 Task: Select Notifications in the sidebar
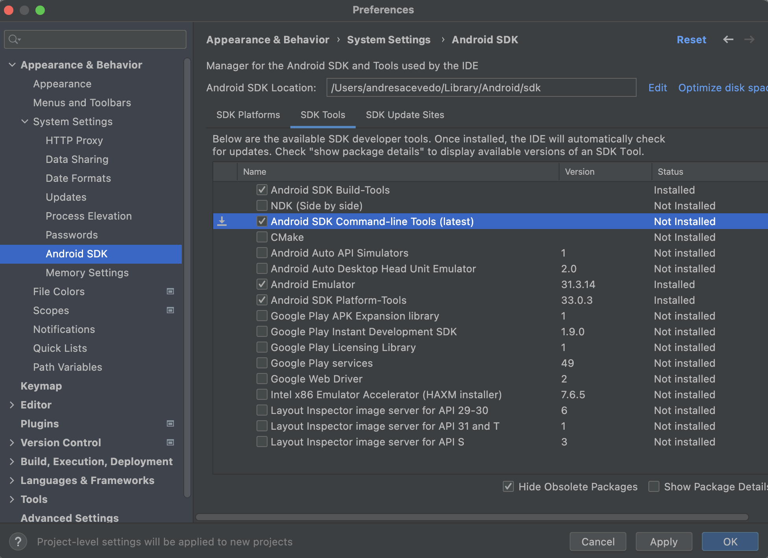point(64,329)
